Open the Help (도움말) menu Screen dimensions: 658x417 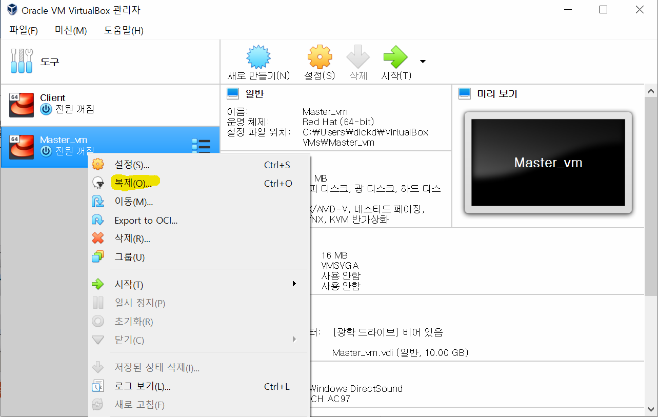coord(124,30)
